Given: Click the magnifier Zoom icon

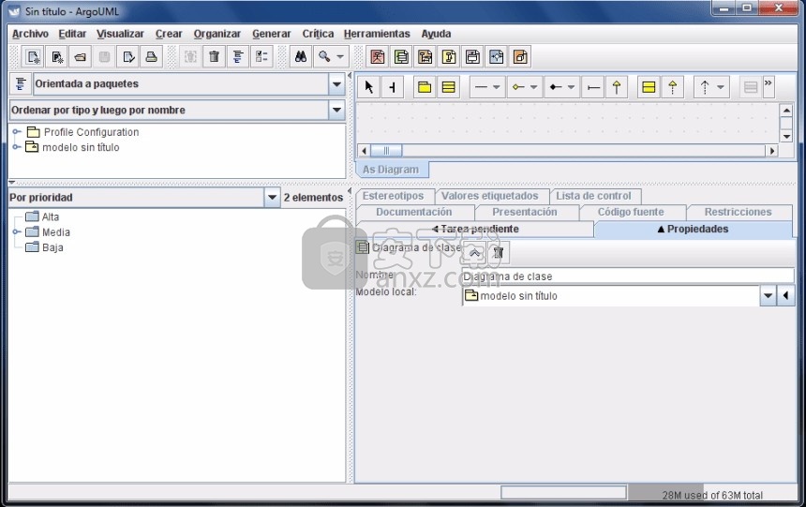Looking at the screenshot, I should (x=324, y=56).
